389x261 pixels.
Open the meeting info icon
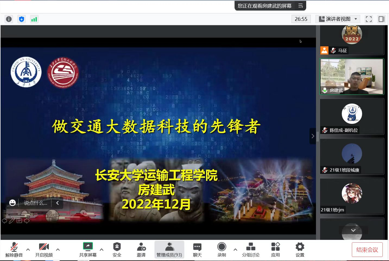point(9,19)
